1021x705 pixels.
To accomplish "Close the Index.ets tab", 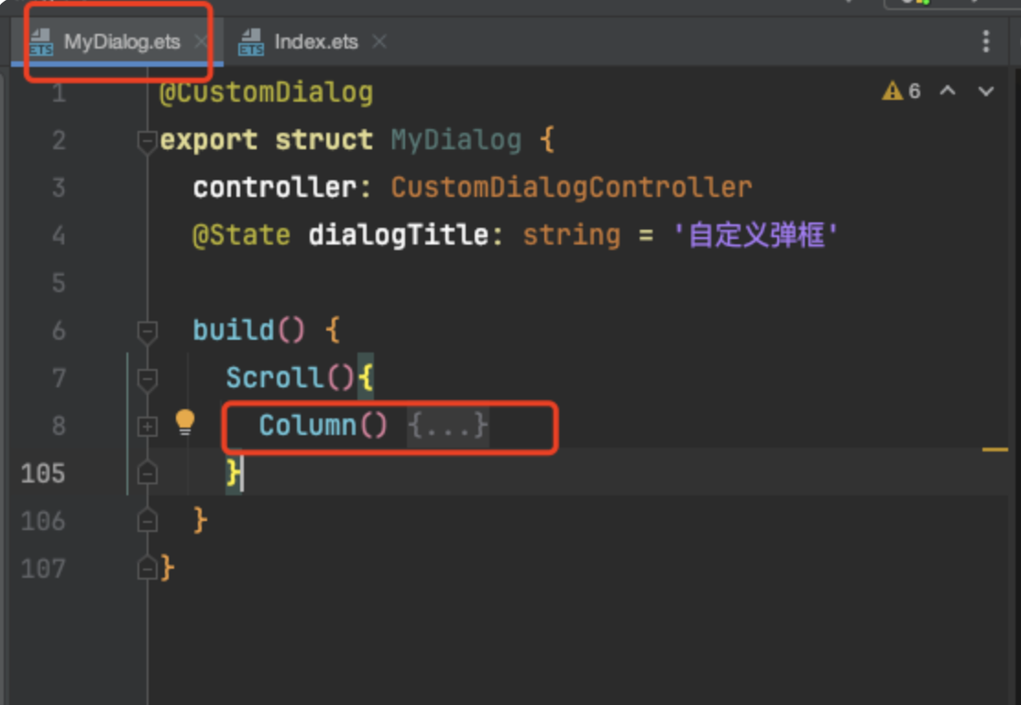I will click(x=379, y=42).
